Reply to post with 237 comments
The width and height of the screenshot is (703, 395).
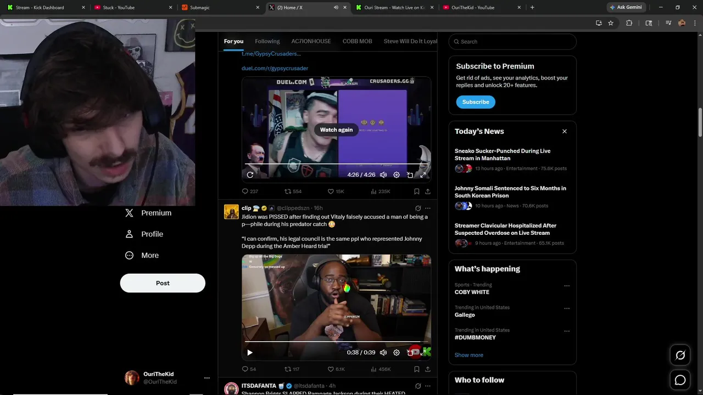point(250,191)
